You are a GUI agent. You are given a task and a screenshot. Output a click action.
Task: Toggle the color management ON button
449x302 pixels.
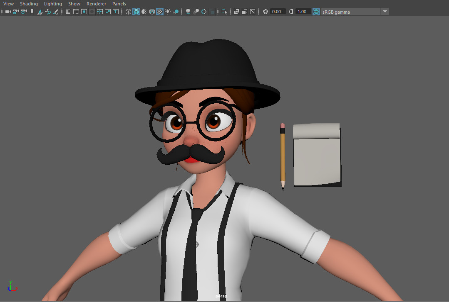pos(316,12)
